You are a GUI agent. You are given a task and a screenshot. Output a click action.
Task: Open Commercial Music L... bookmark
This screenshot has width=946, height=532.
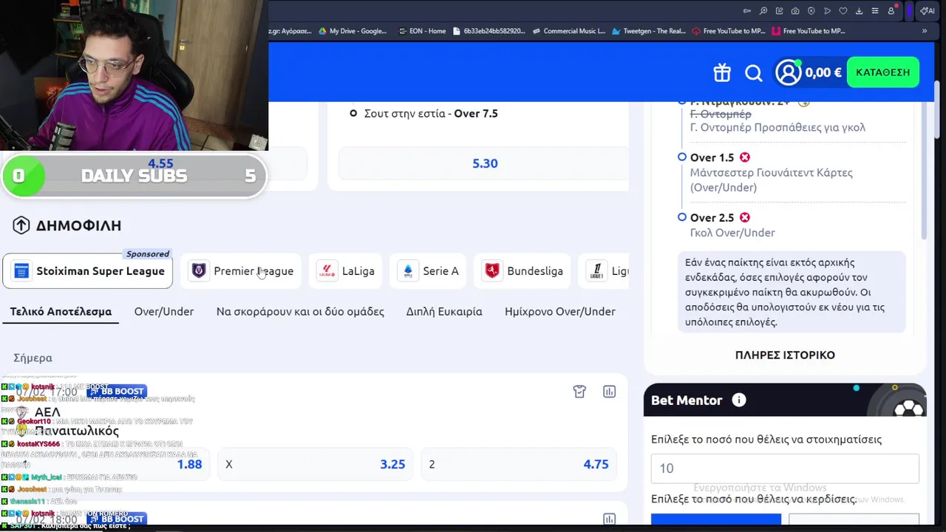(x=568, y=31)
